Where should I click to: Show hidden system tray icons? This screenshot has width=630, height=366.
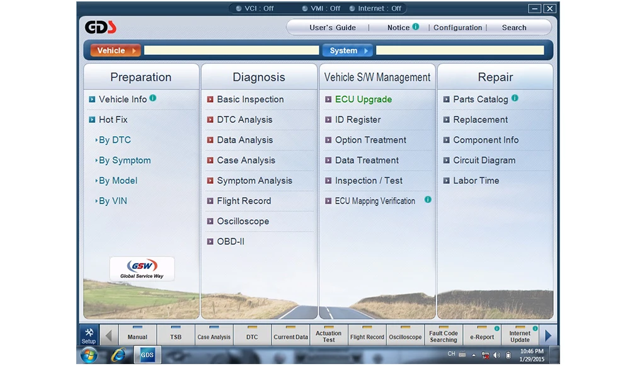click(x=474, y=355)
